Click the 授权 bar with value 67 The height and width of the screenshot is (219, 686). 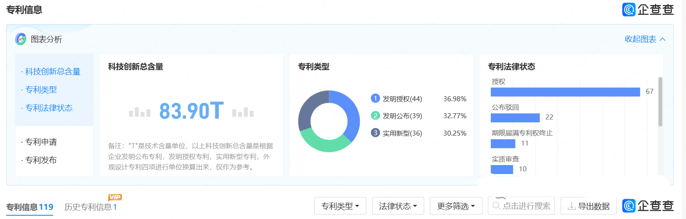(565, 92)
